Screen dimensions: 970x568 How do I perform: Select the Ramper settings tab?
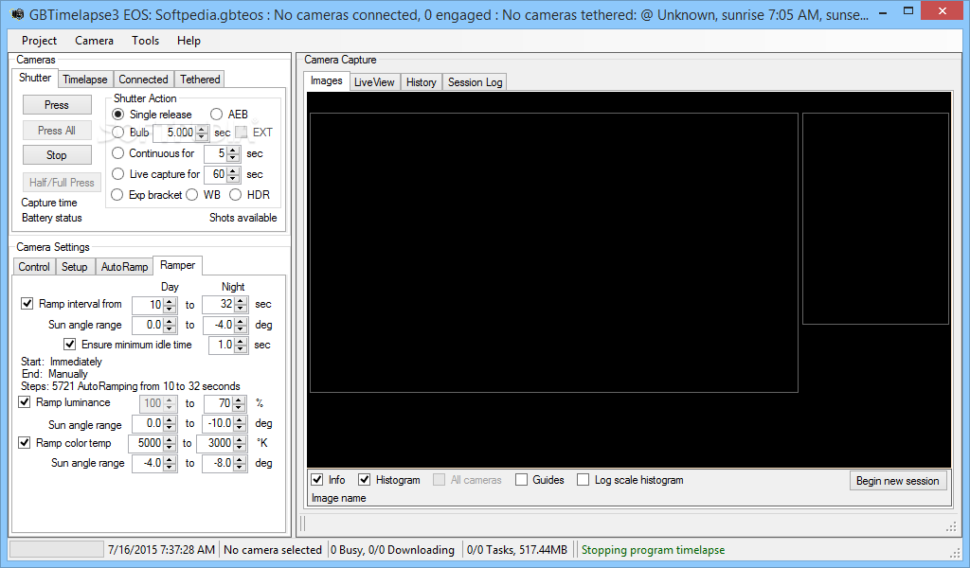coord(177,265)
